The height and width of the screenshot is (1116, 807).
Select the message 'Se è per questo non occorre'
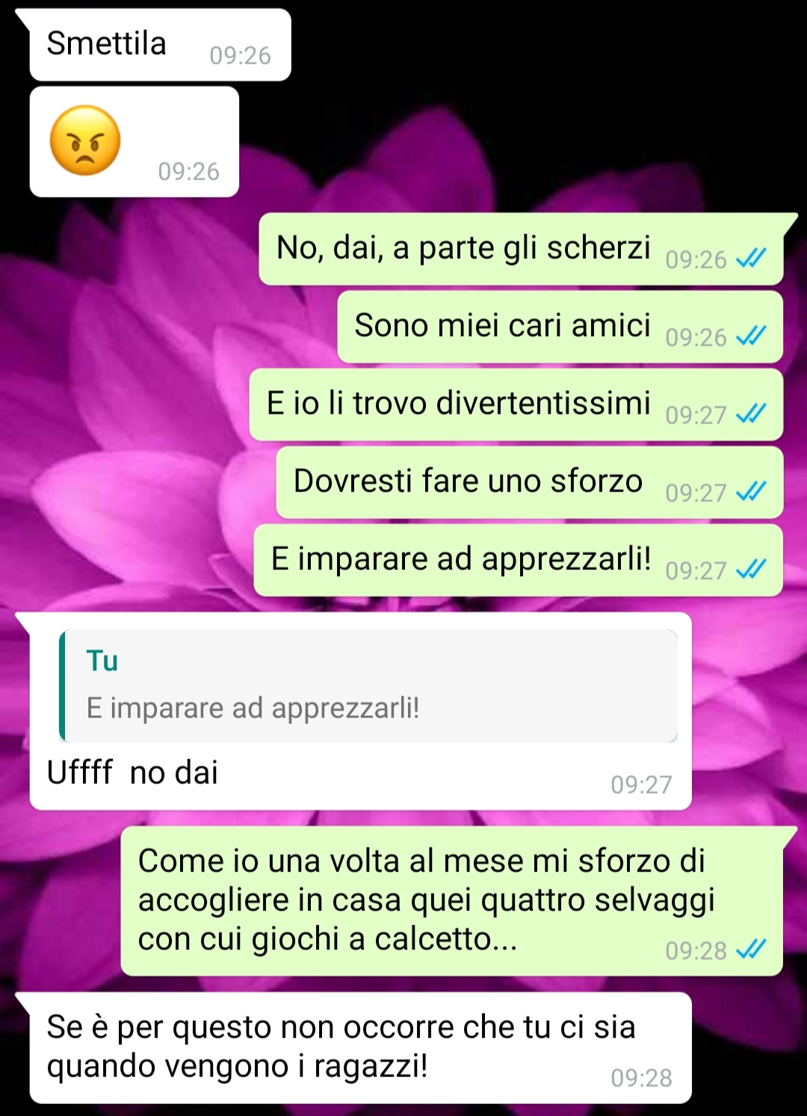click(x=360, y=1047)
